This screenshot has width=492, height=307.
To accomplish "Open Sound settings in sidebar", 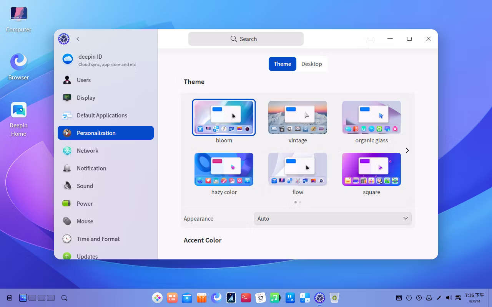I will (x=85, y=186).
